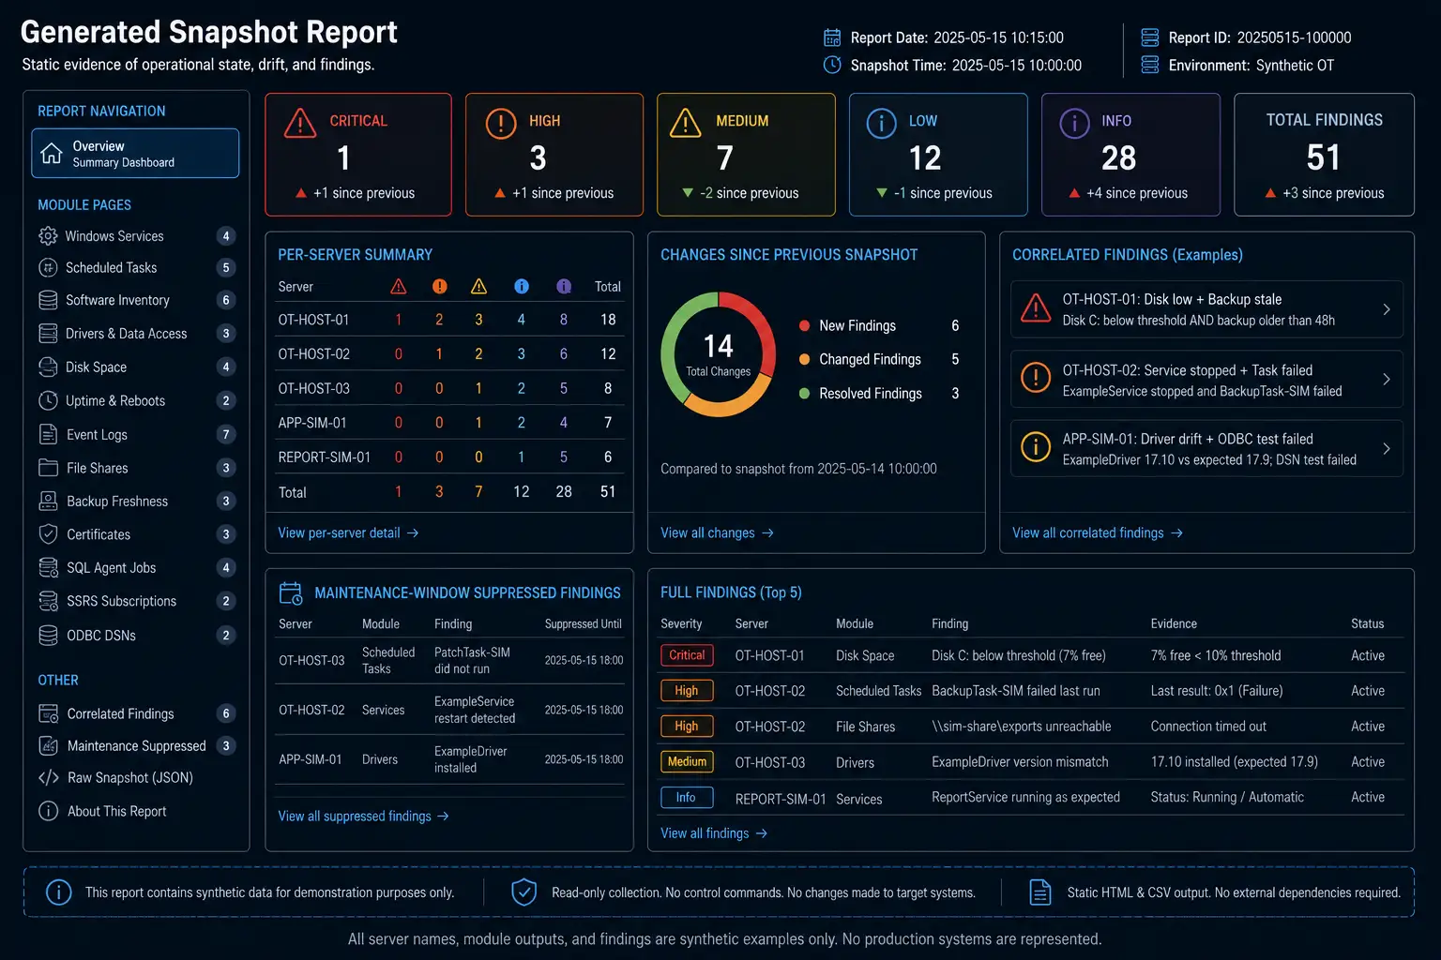
Task: Expand the APP-SIM-01 driver drift finding chevron
Action: (x=1387, y=448)
